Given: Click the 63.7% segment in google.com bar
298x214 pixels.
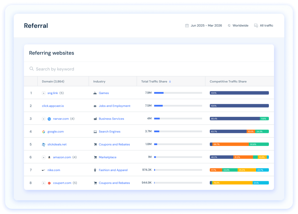Looking at the screenshot, I should [x=228, y=131].
